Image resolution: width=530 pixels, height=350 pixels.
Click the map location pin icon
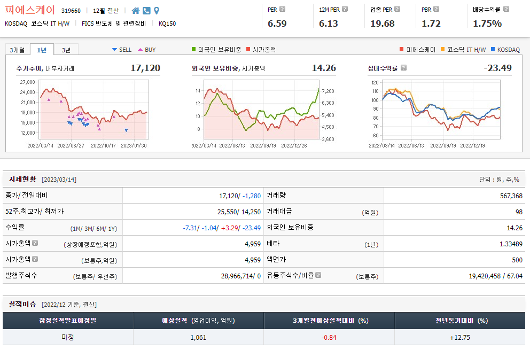pos(157,11)
